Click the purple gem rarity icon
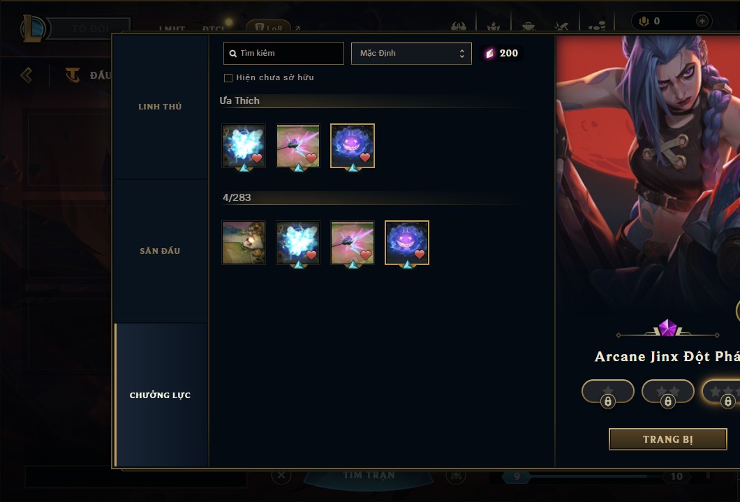Image resolution: width=740 pixels, height=502 pixels. click(667, 328)
